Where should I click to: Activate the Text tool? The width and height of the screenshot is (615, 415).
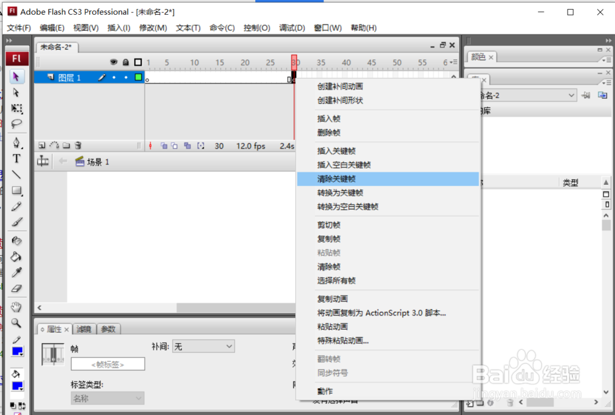pyautogui.click(x=17, y=158)
